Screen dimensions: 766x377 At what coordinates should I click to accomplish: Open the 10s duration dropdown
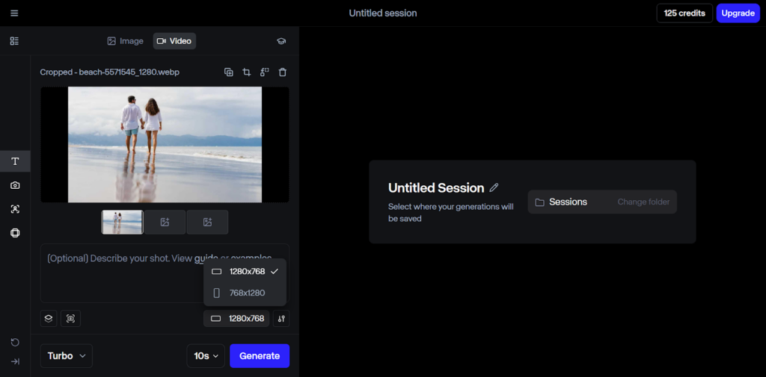click(x=206, y=356)
